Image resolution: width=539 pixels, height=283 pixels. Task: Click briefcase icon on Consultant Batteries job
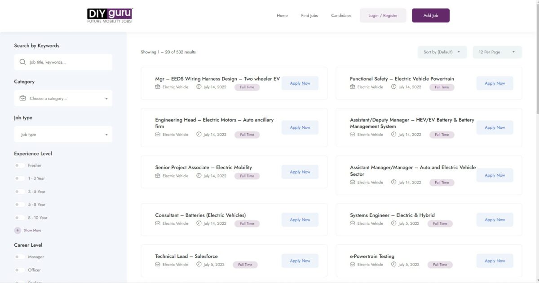pyautogui.click(x=158, y=223)
